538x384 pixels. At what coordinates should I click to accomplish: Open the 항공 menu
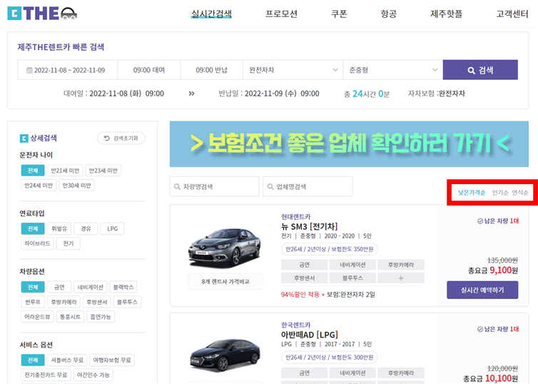[388, 14]
